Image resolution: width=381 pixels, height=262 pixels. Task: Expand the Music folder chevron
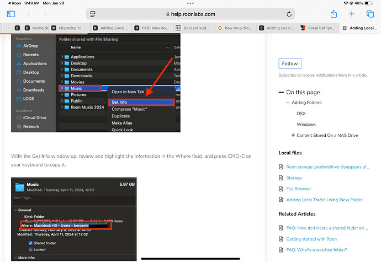tap(62, 88)
